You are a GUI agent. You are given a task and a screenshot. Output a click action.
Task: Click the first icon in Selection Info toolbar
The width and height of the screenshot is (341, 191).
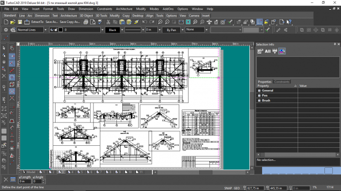(x=260, y=51)
